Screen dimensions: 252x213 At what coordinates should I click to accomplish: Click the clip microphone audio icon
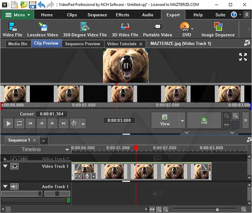point(87,176)
